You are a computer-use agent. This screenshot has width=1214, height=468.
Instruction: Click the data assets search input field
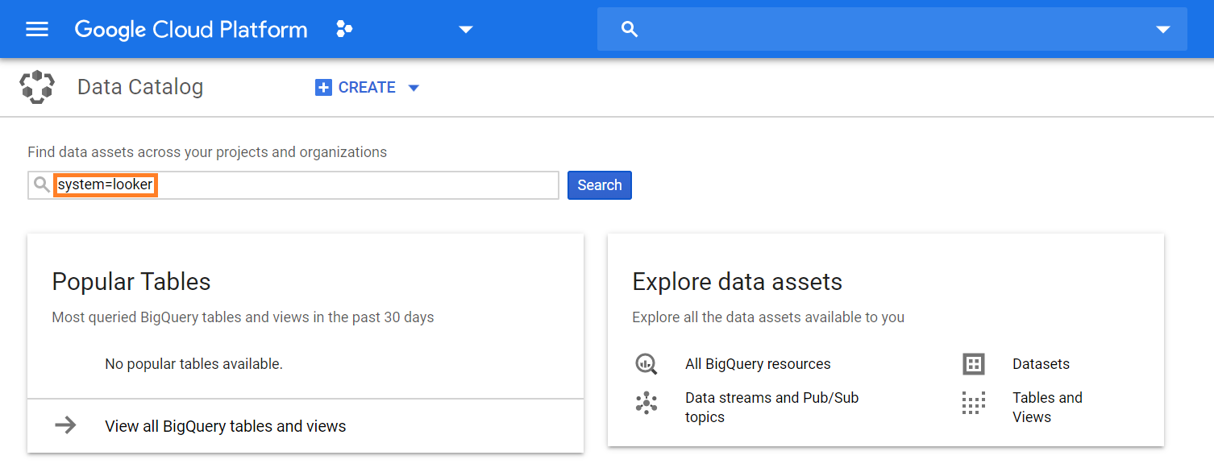293,185
